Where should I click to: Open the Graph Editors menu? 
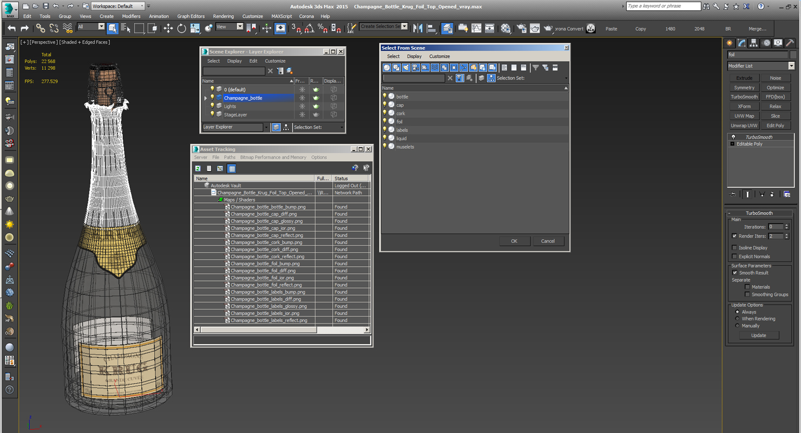(191, 16)
